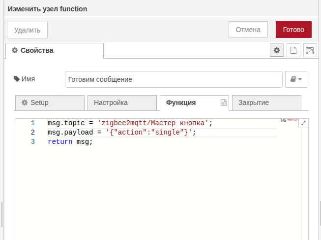Click the file icon on Функция tab

pyautogui.click(x=224, y=103)
